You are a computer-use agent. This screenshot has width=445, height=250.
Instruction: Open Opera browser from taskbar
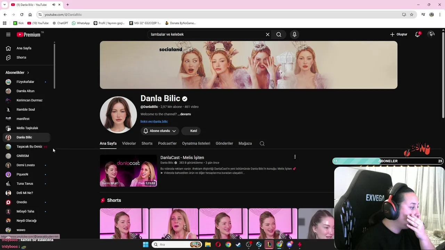point(218,244)
